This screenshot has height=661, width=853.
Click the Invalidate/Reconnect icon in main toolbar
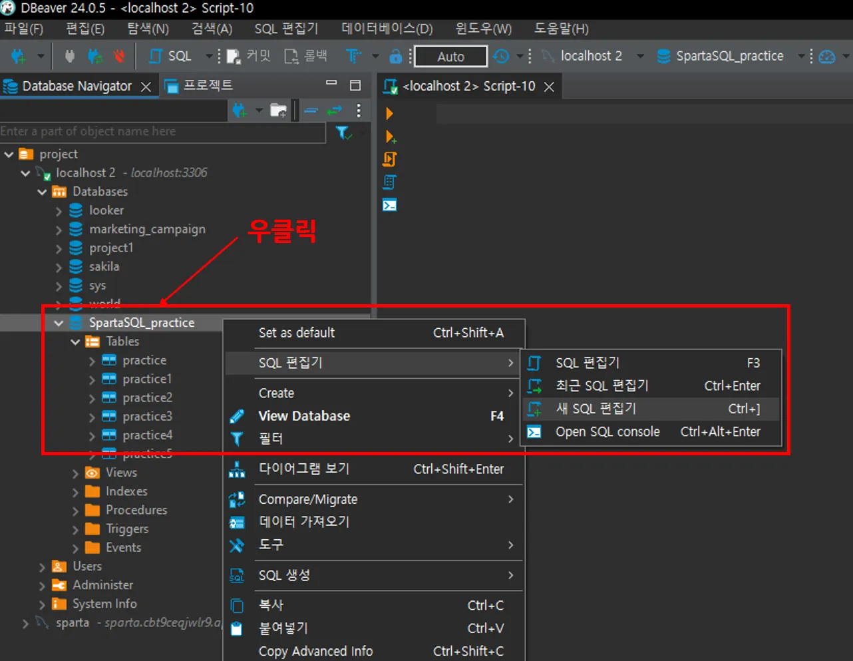click(95, 57)
